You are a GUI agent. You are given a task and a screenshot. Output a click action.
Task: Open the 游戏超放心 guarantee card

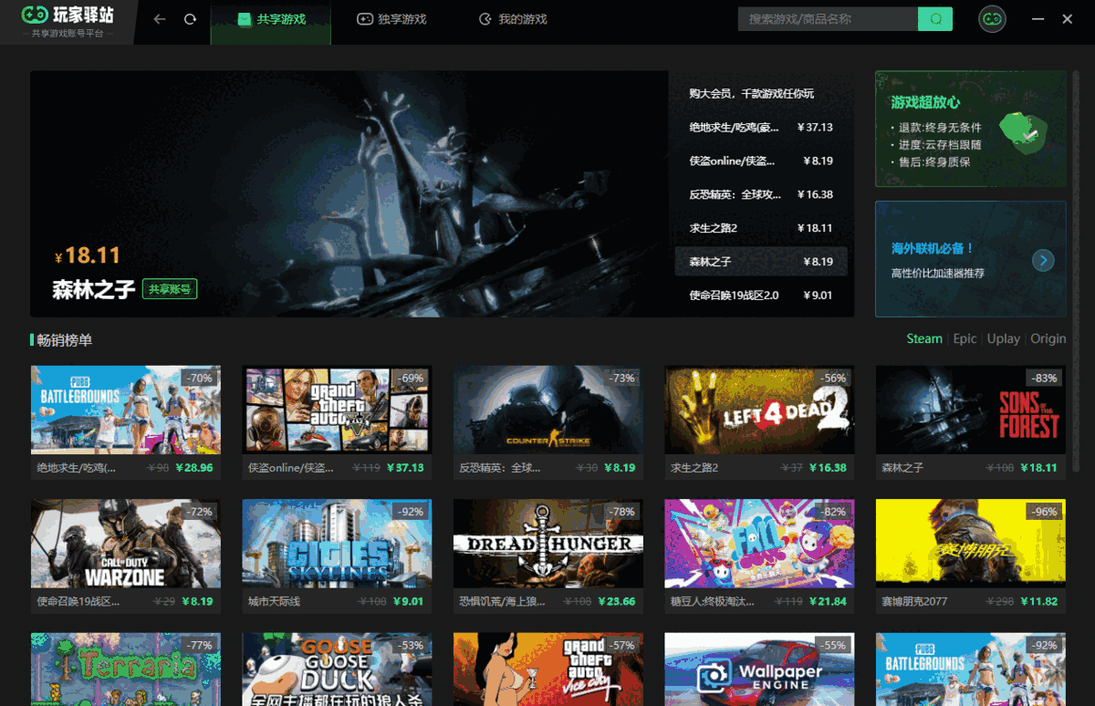click(x=971, y=130)
